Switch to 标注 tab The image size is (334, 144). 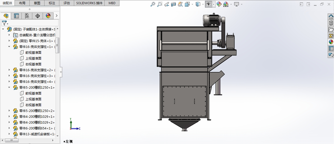click(x=52, y=3)
